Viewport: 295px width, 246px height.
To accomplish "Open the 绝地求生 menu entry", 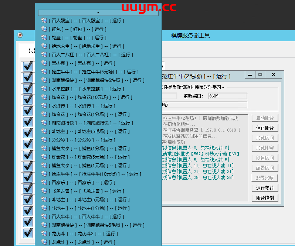I will pyautogui.click(x=86, y=46).
